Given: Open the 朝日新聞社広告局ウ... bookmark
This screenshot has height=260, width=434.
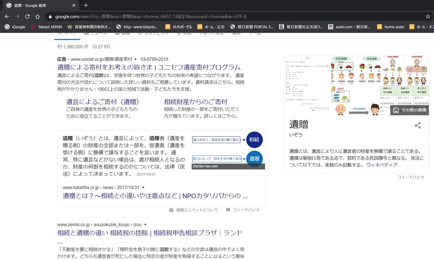Looking at the screenshot, I should pos(301,27).
